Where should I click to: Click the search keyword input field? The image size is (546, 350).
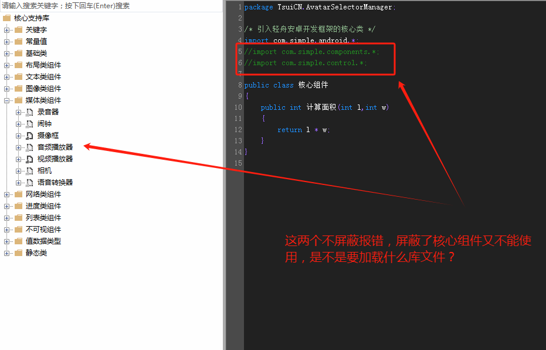click(x=111, y=6)
